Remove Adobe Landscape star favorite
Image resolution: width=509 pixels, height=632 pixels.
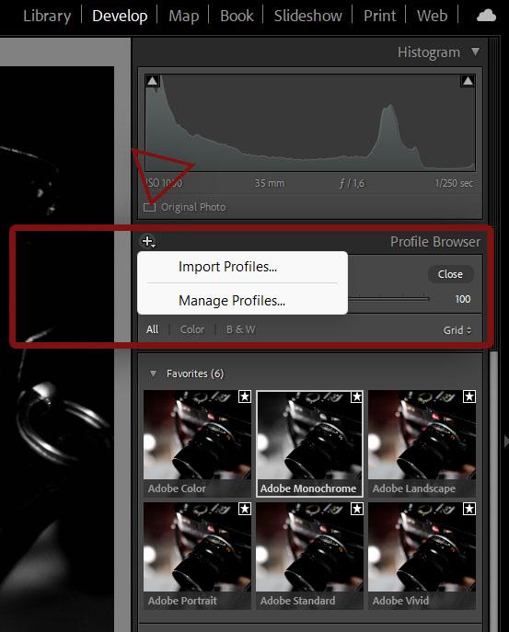point(469,396)
